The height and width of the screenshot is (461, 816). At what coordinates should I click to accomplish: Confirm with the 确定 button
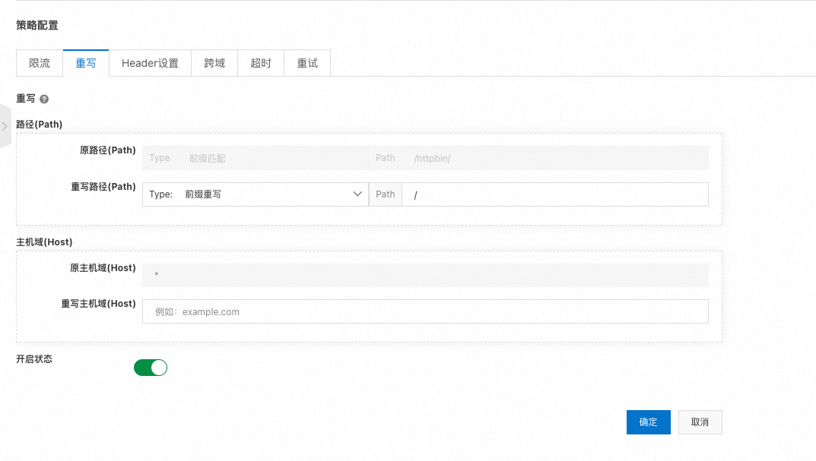pyautogui.click(x=649, y=422)
